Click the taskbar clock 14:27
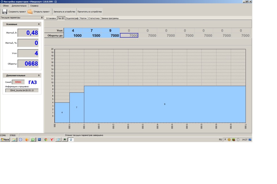 pyautogui.click(x=245, y=140)
